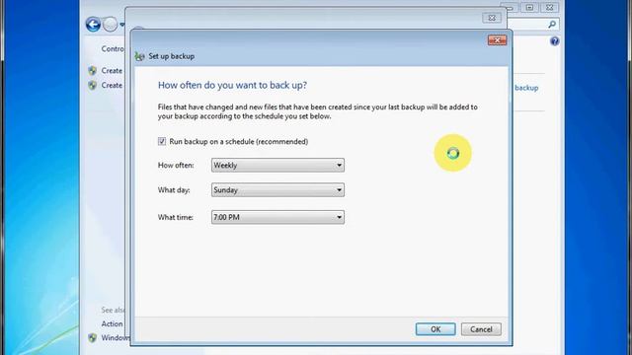Screen dimensions: 632x355
Task: Open recent pages dropdown arrow beside forward button
Action: [x=121, y=25]
